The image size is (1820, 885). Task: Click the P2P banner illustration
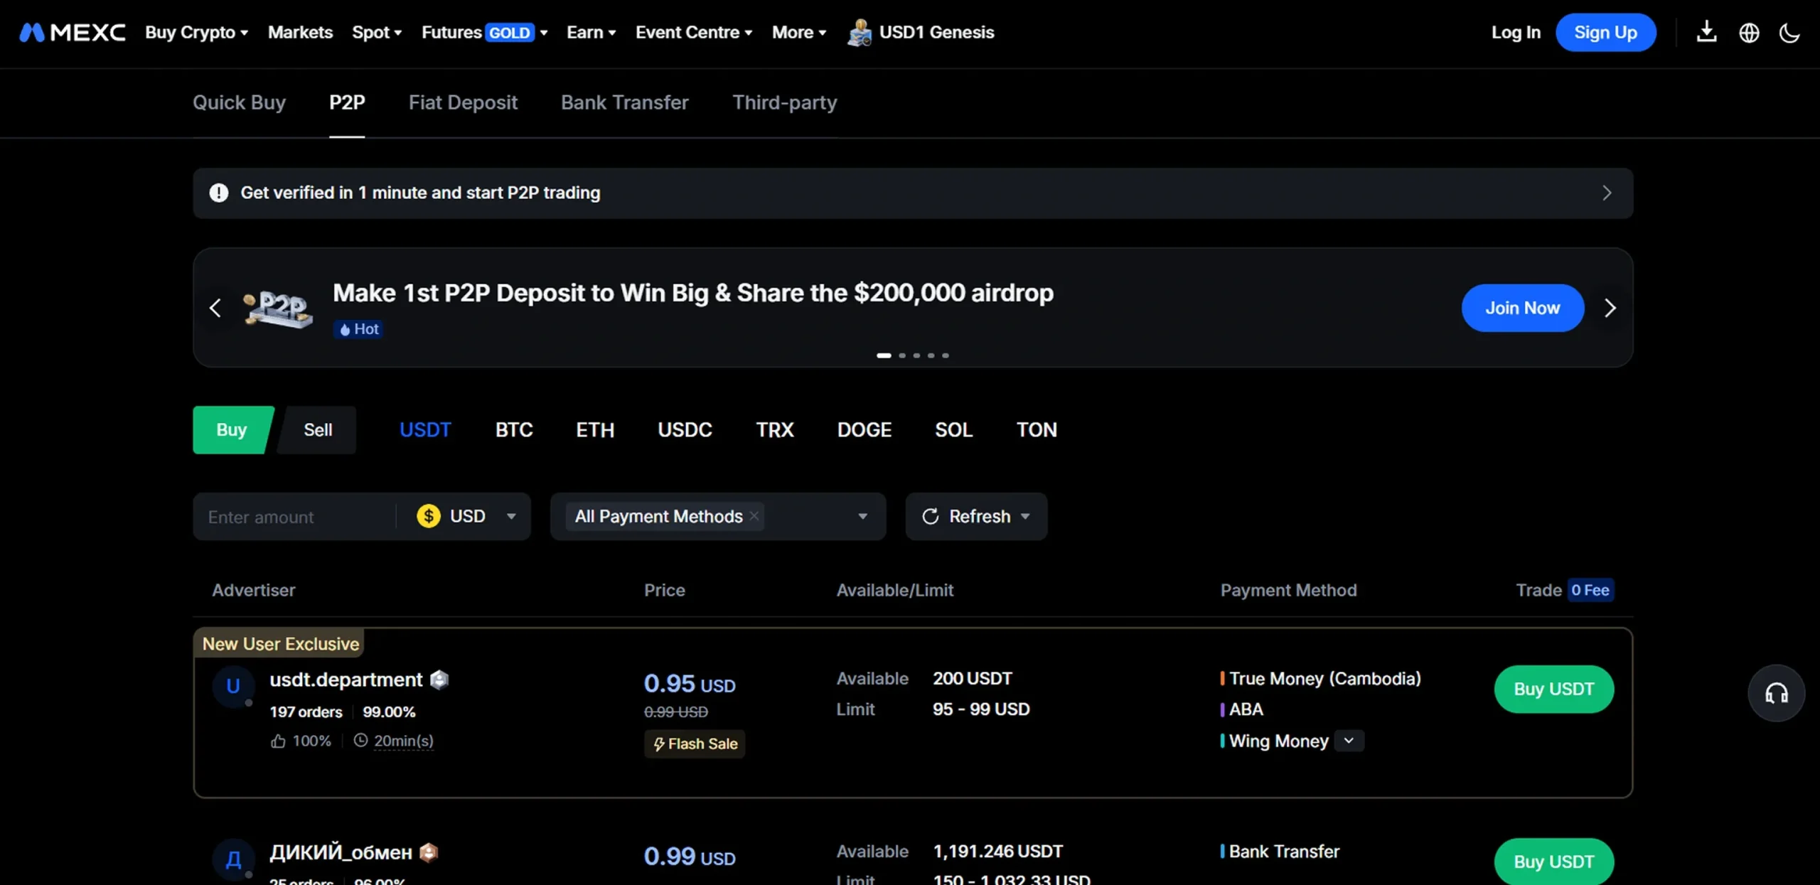277,309
